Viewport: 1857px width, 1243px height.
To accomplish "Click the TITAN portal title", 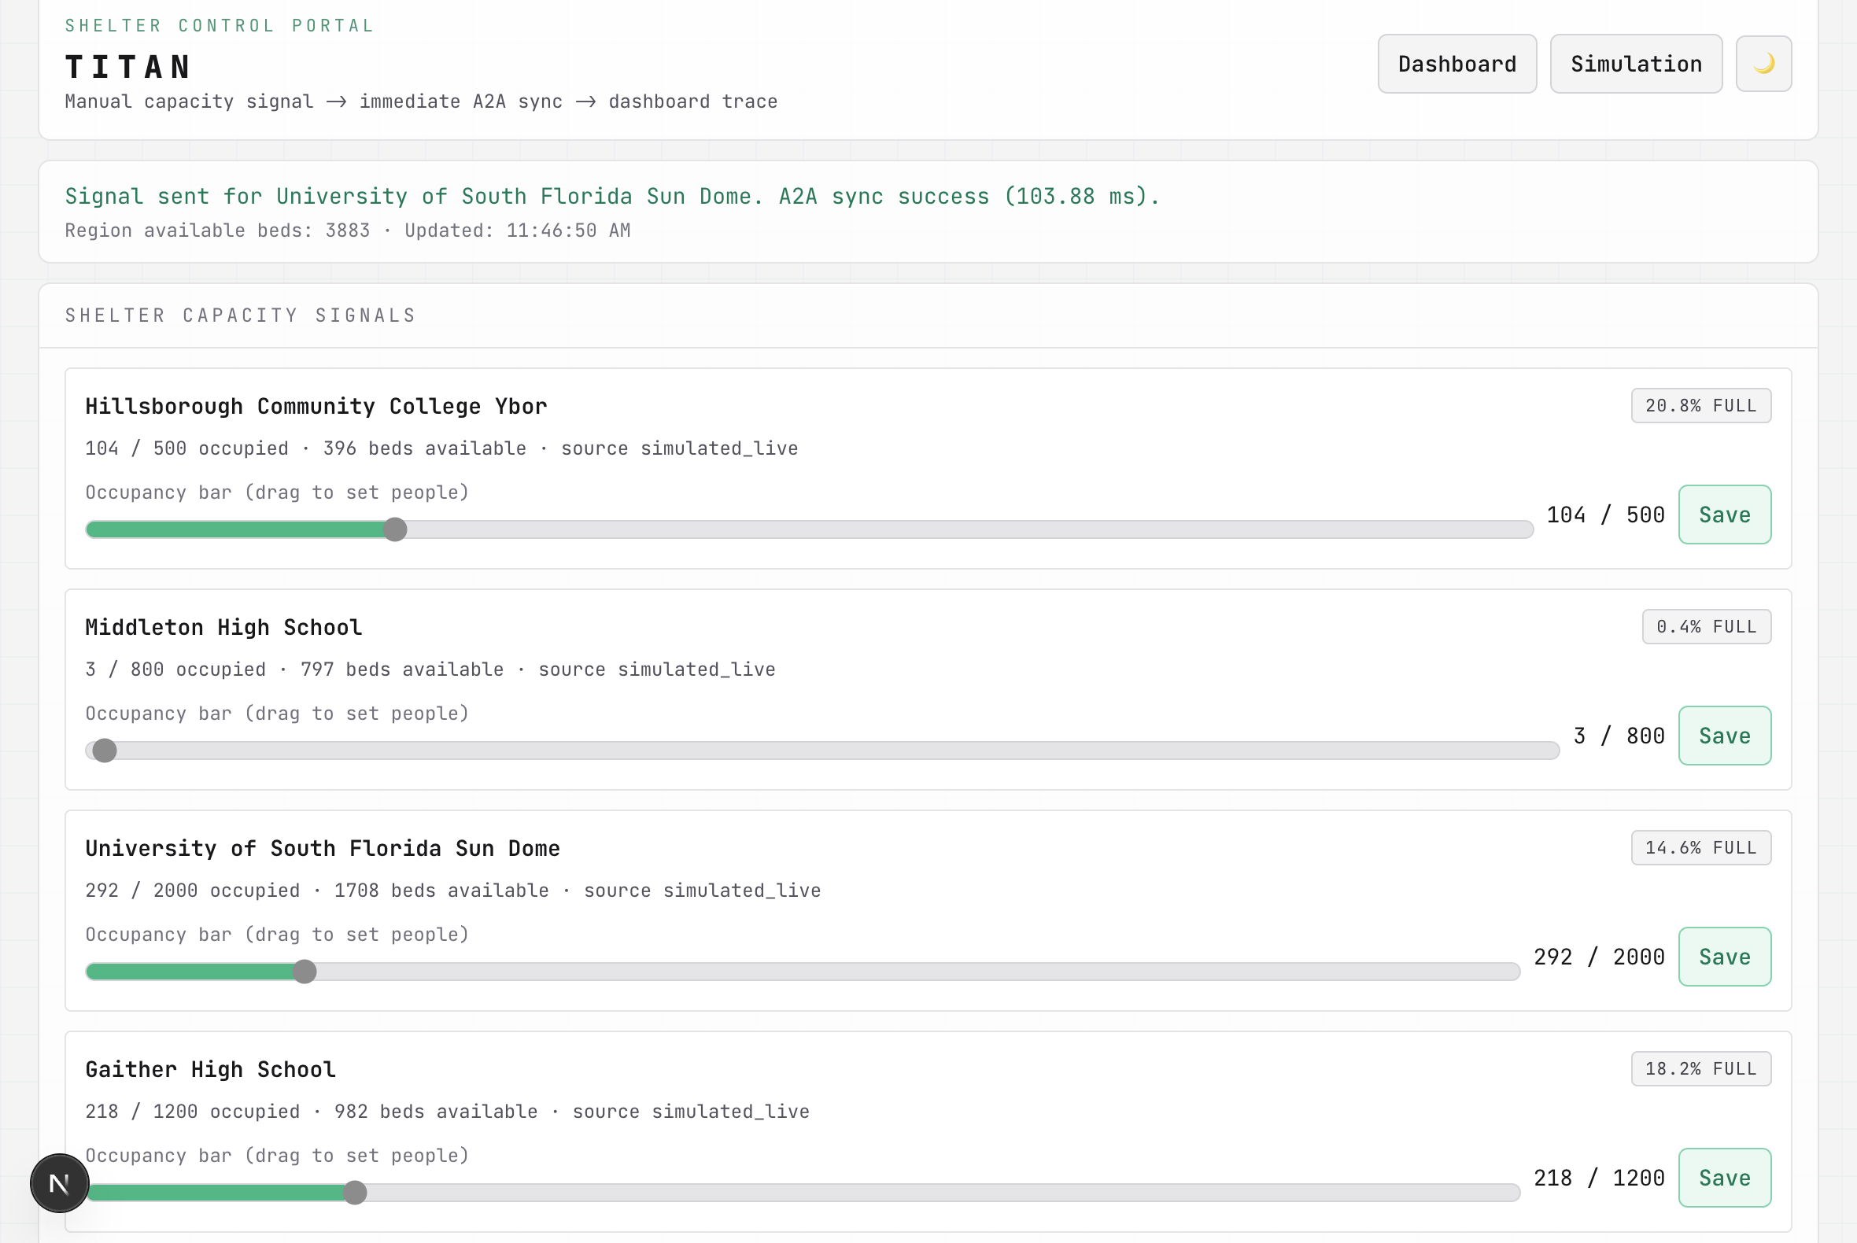I will pyautogui.click(x=128, y=68).
